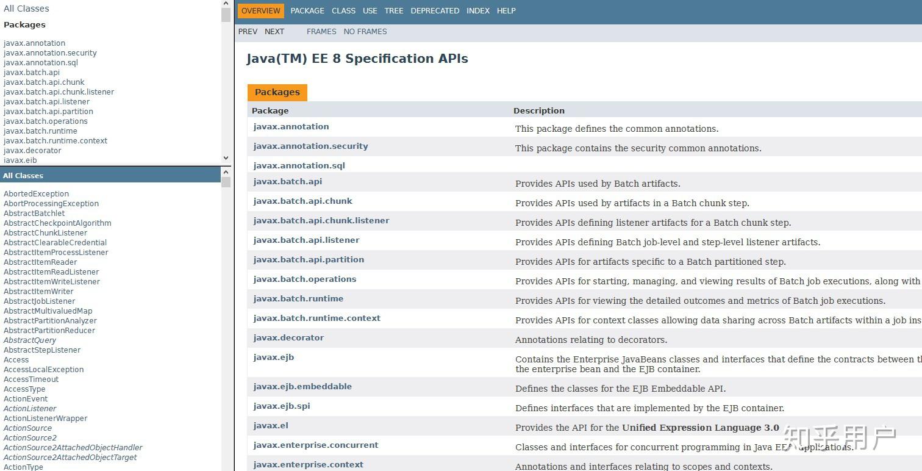This screenshot has height=471, width=922.
Task: Click the FRAMES link
Action: coord(321,32)
